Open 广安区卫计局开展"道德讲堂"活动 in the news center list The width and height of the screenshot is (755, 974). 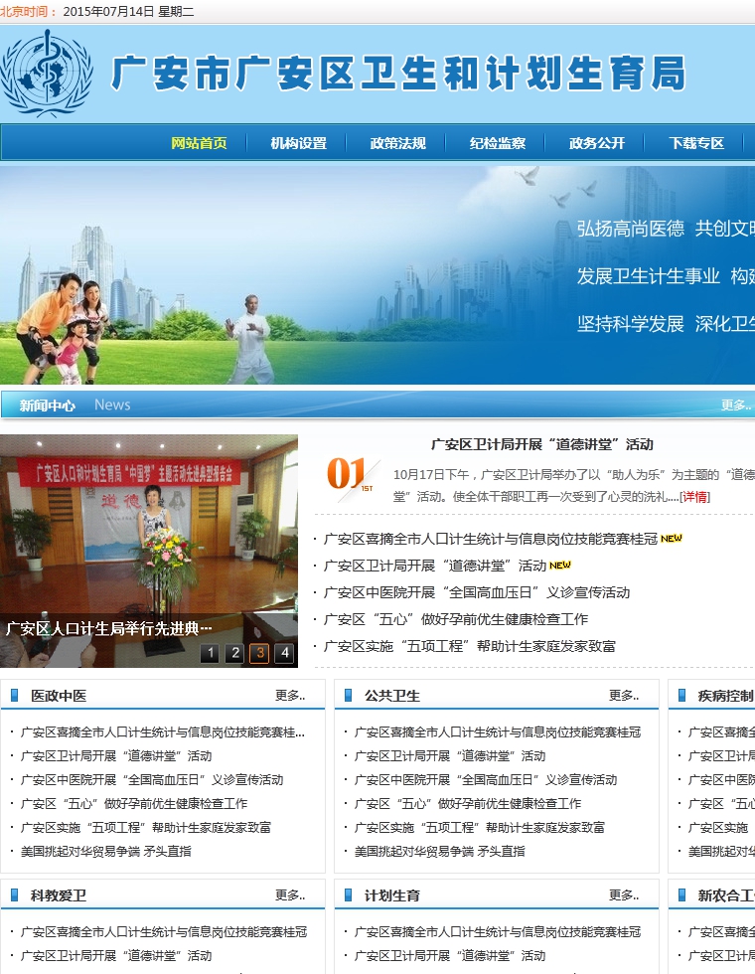pyautogui.click(x=435, y=566)
